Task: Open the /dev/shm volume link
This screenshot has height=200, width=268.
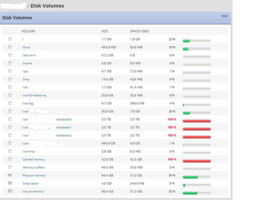Action: coord(29,55)
